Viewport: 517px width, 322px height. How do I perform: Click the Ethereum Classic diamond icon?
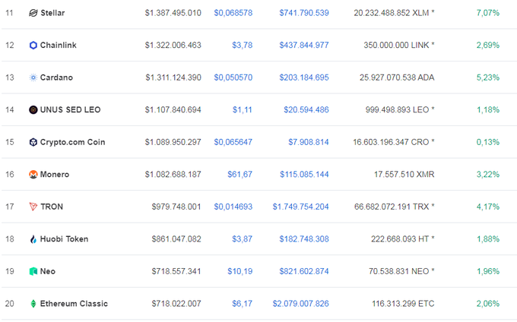[x=33, y=304]
